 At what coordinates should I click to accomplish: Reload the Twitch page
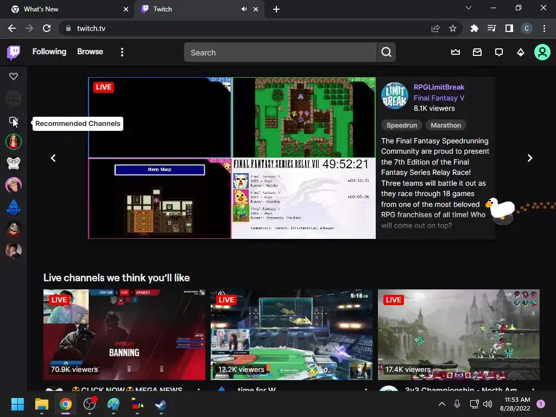(47, 28)
